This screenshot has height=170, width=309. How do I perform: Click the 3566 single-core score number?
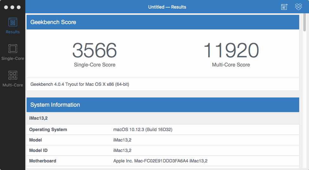(94, 51)
